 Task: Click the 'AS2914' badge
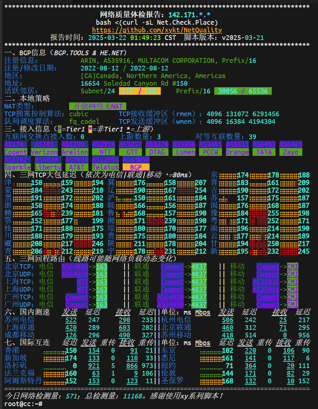pyautogui.click(x=103, y=145)
